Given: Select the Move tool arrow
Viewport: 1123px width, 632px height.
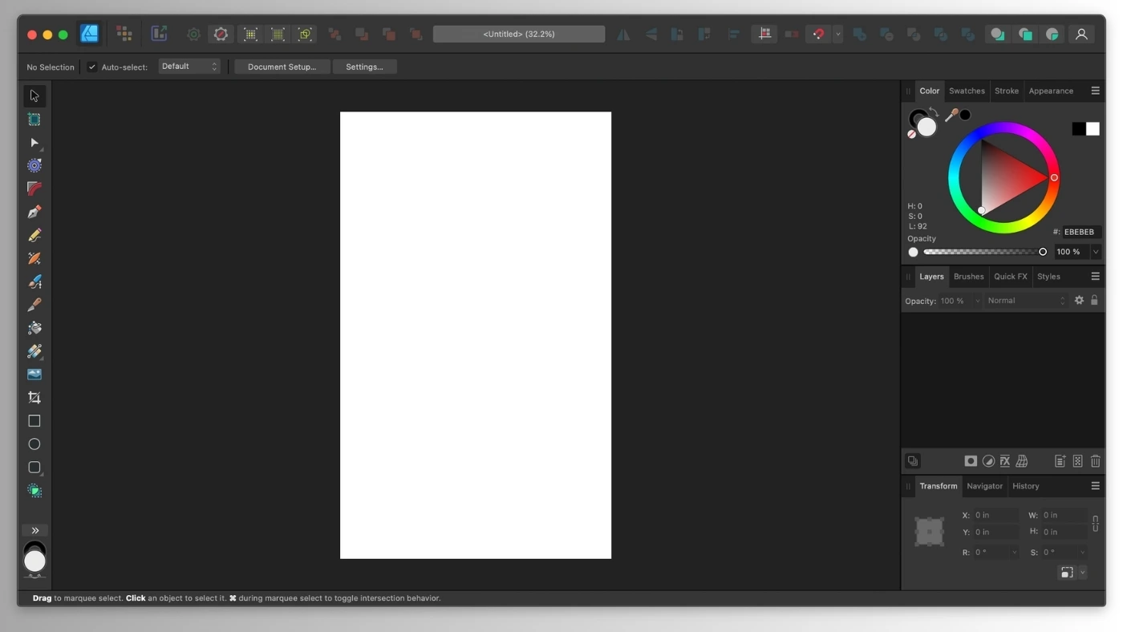Looking at the screenshot, I should click(x=34, y=96).
